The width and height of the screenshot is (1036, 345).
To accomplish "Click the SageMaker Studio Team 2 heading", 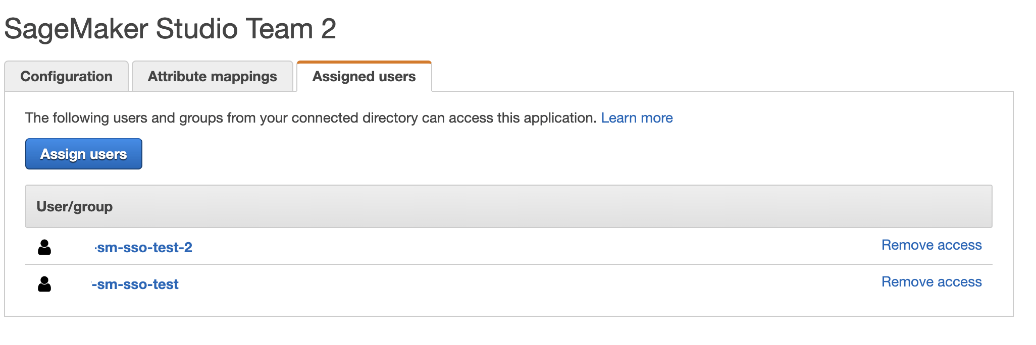I will [170, 29].
